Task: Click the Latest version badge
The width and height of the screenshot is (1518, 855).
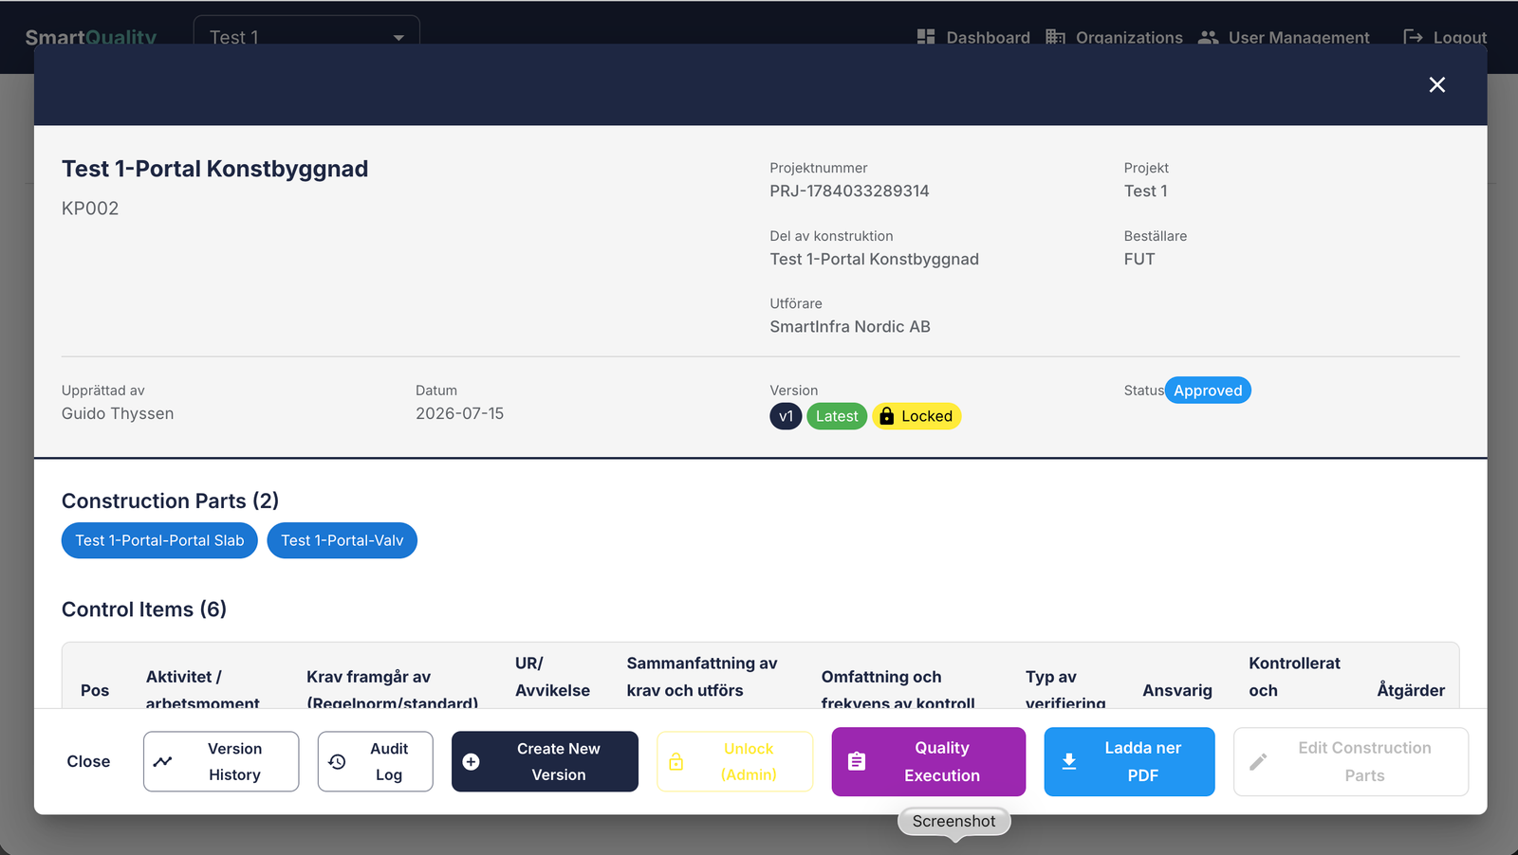Action: 837,416
